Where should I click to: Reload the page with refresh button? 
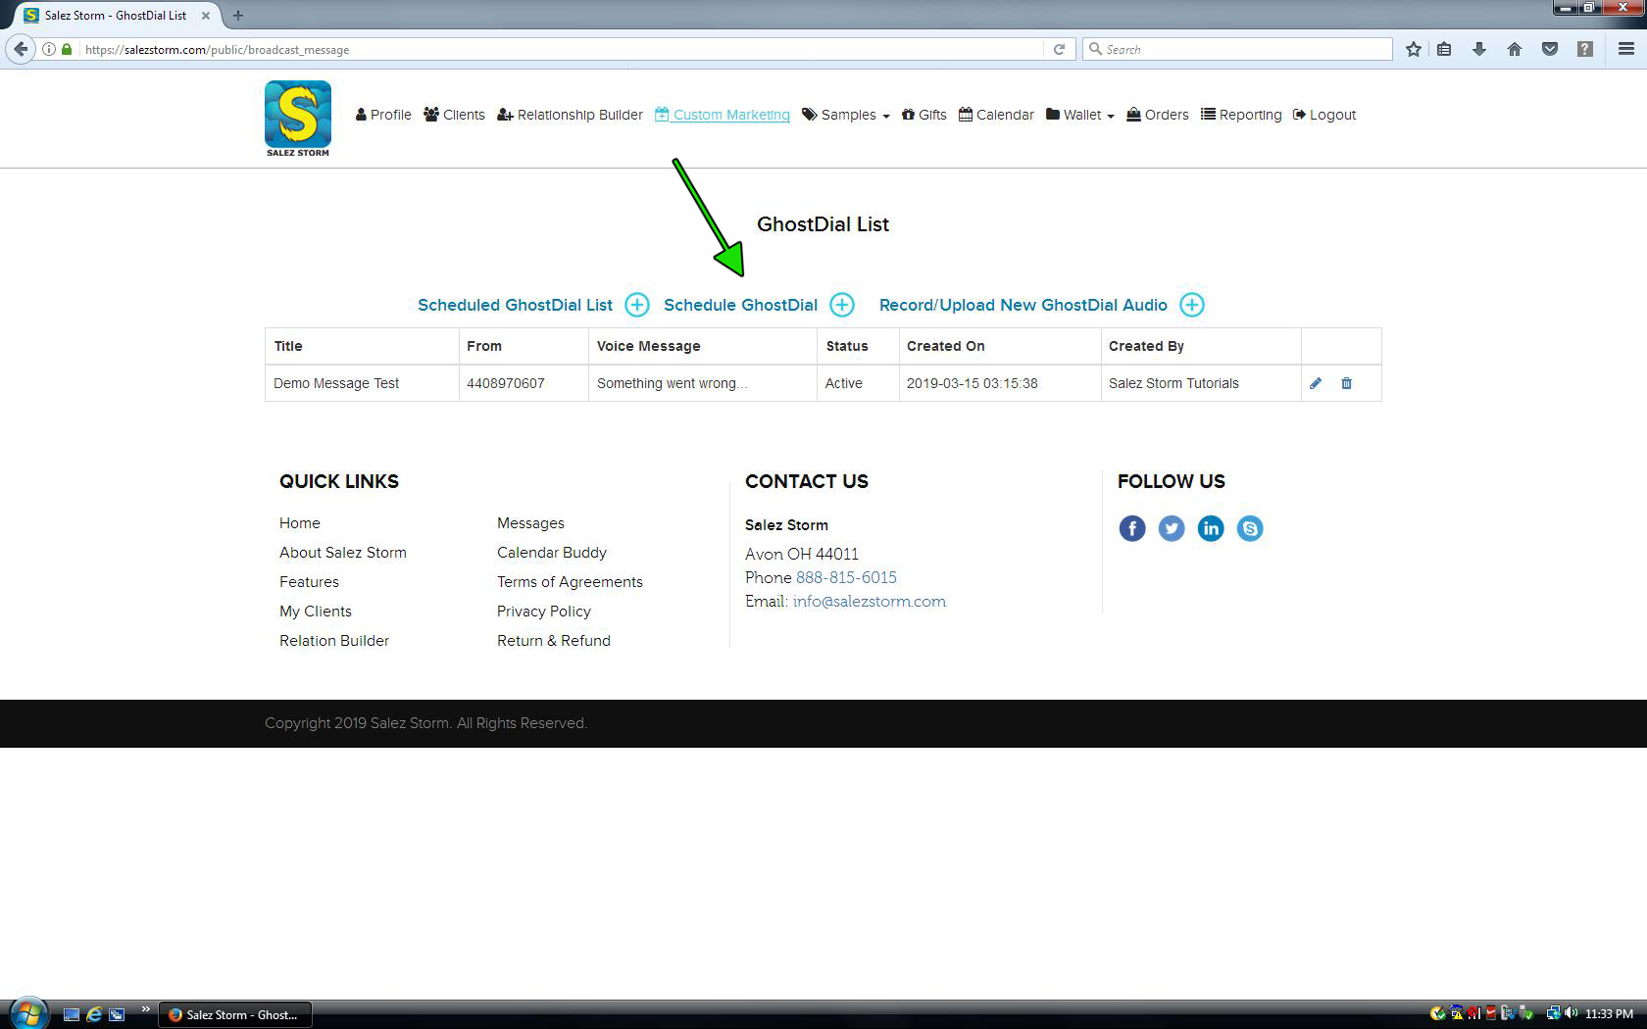point(1059,49)
